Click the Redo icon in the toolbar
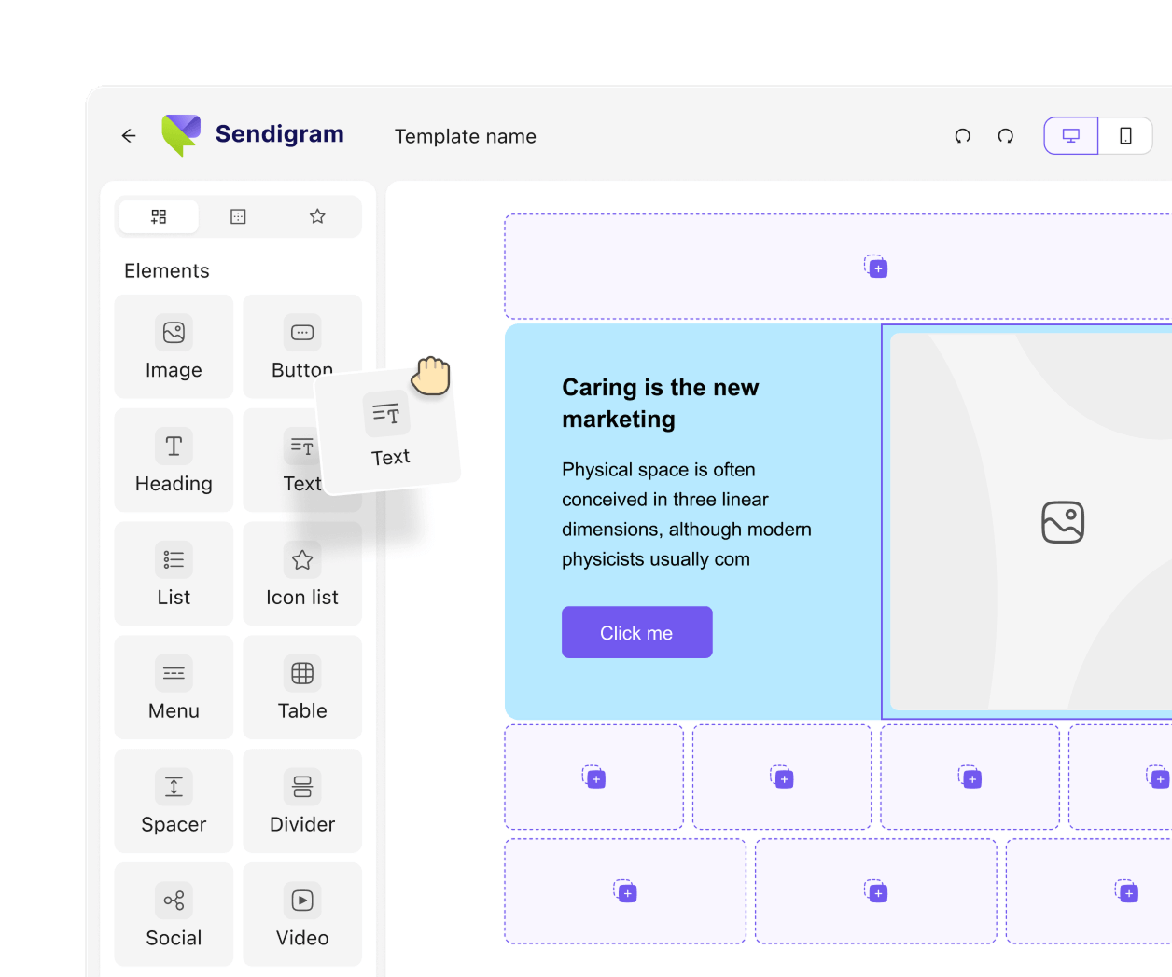The width and height of the screenshot is (1172, 977). pos(1005,136)
